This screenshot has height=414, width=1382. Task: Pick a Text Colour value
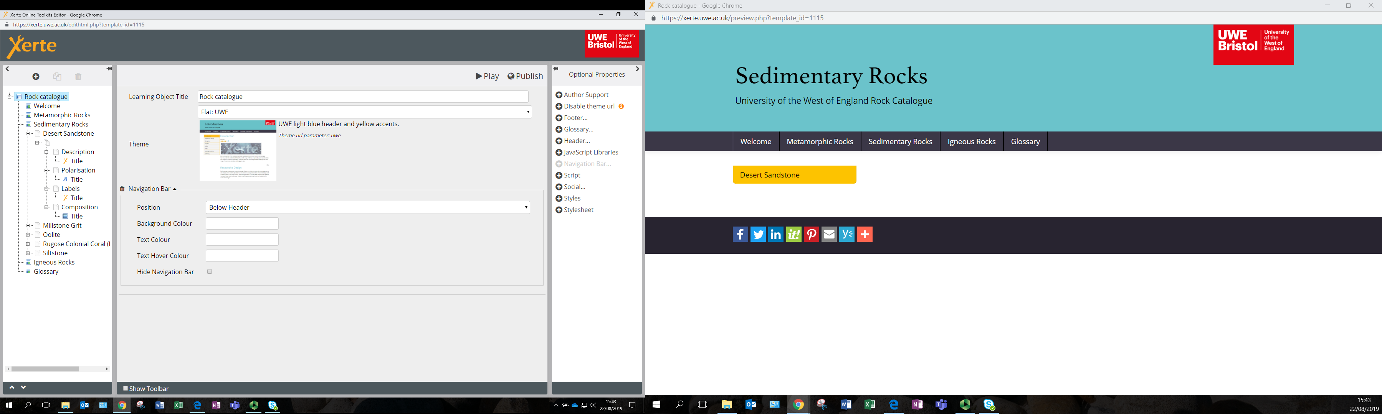coord(242,240)
